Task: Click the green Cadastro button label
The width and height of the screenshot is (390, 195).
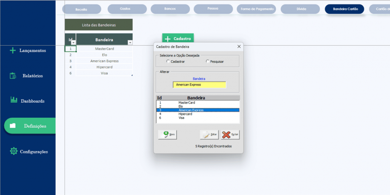Action: coord(182,39)
